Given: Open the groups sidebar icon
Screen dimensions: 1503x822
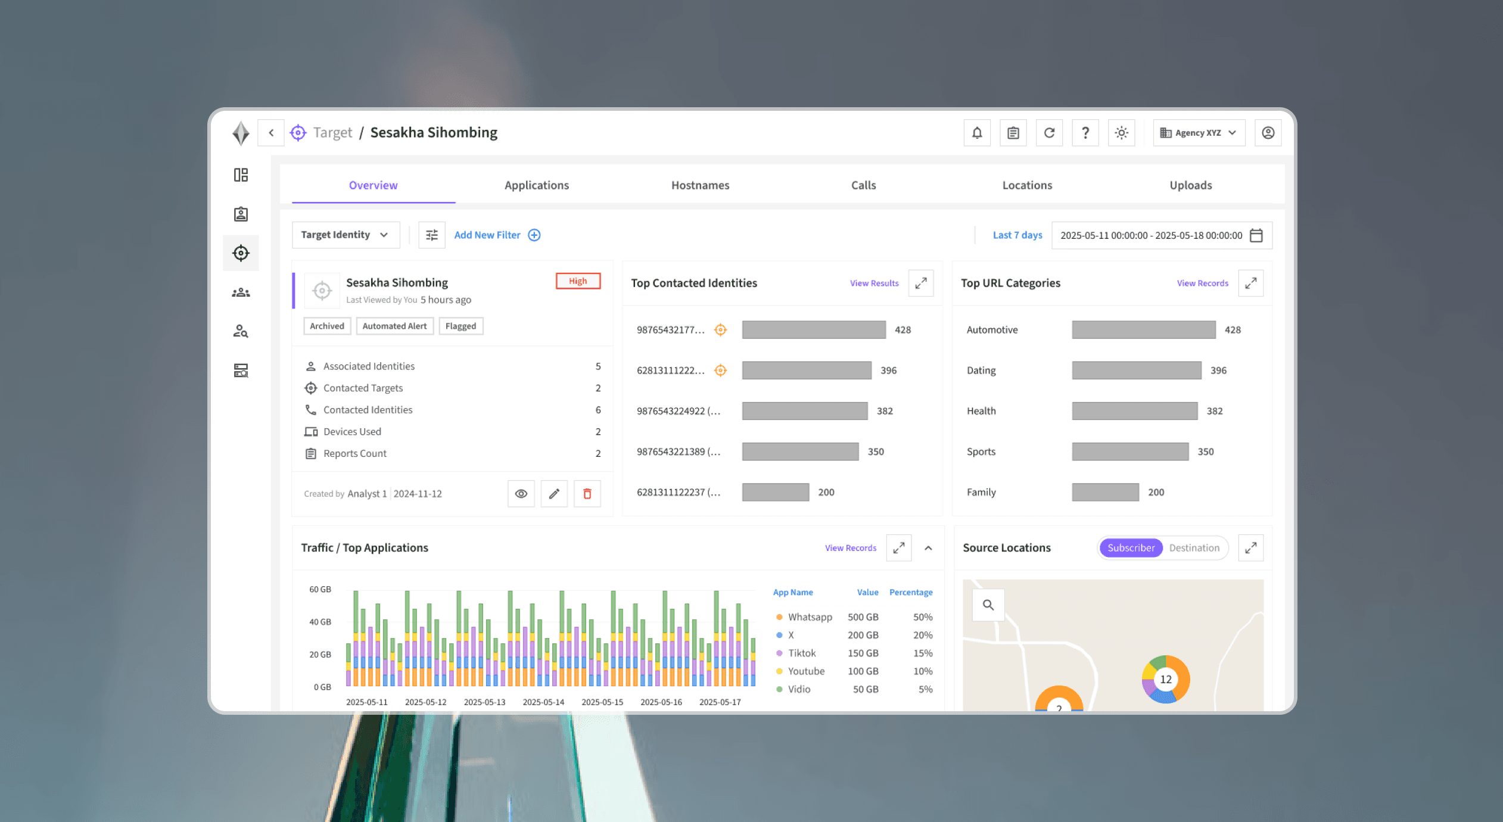Looking at the screenshot, I should tap(241, 292).
